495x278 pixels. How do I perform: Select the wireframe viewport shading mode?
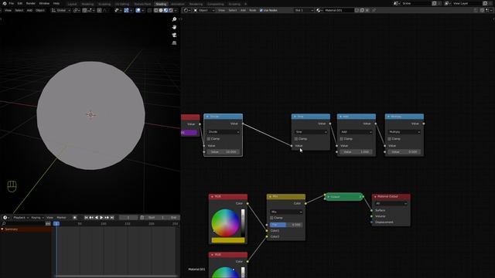[x=155, y=10]
